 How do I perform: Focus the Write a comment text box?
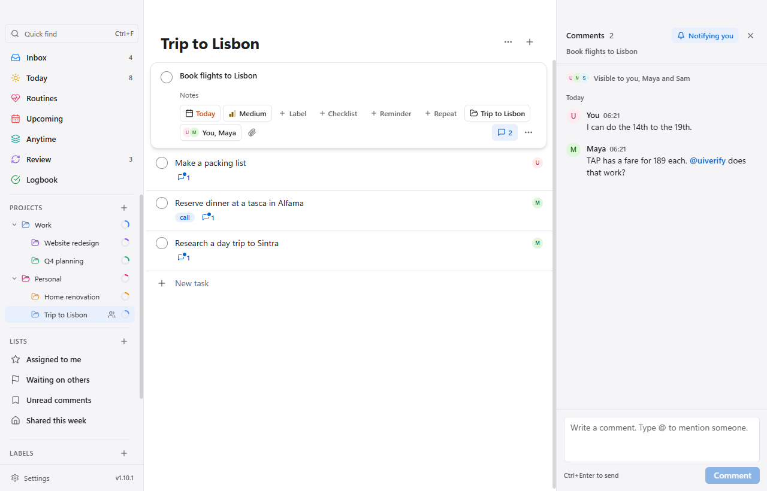[x=662, y=440]
